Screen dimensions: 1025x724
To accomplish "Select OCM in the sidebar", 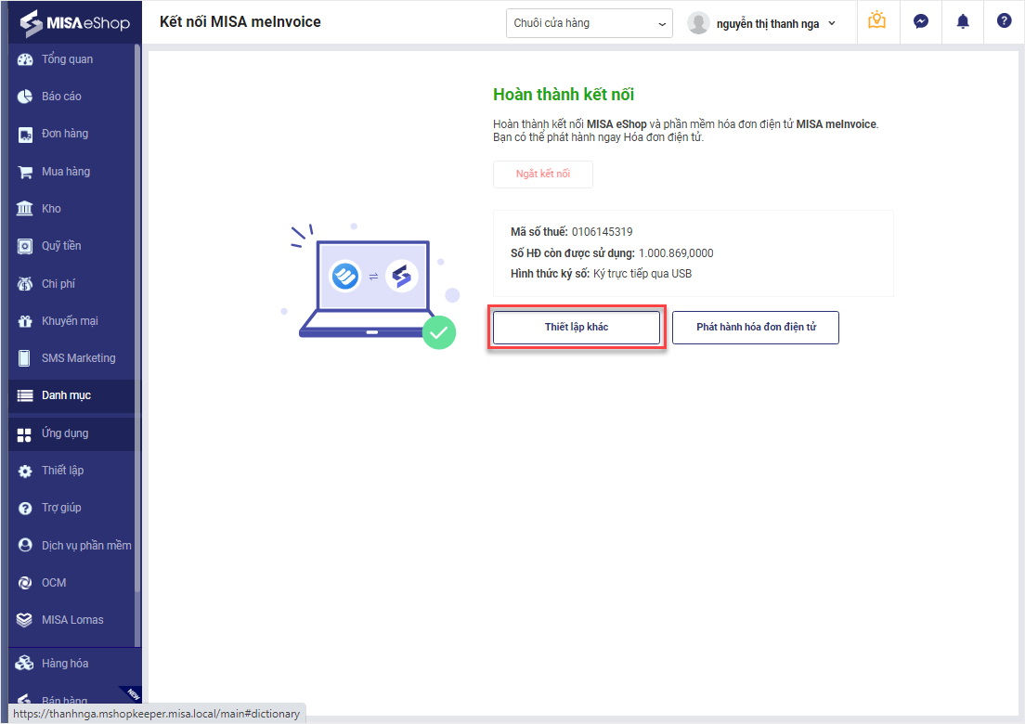I will [54, 583].
